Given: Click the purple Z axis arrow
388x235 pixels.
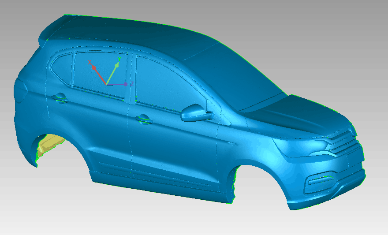Looking at the screenshot, I should [125, 84].
